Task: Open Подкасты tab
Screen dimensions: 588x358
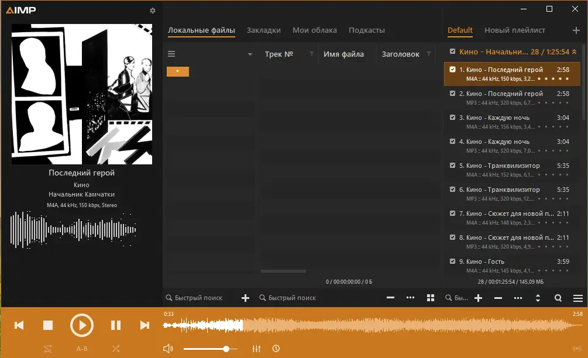Action: click(367, 30)
